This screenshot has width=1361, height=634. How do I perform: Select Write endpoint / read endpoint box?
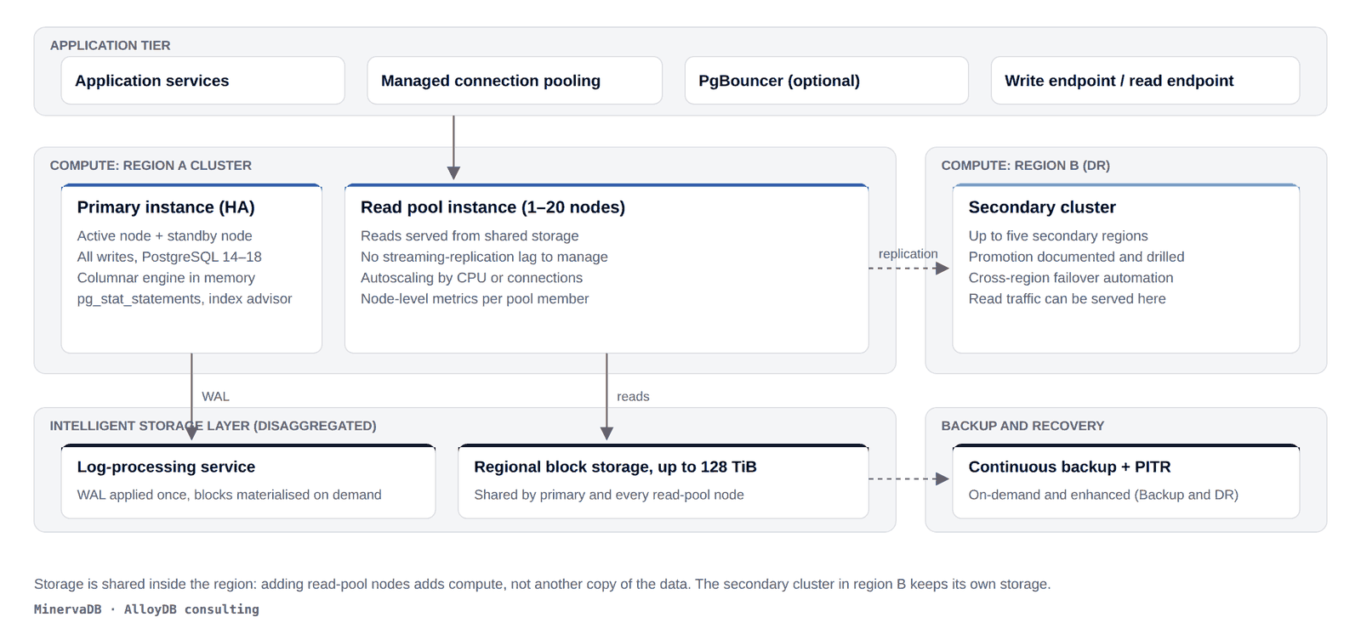click(1145, 81)
